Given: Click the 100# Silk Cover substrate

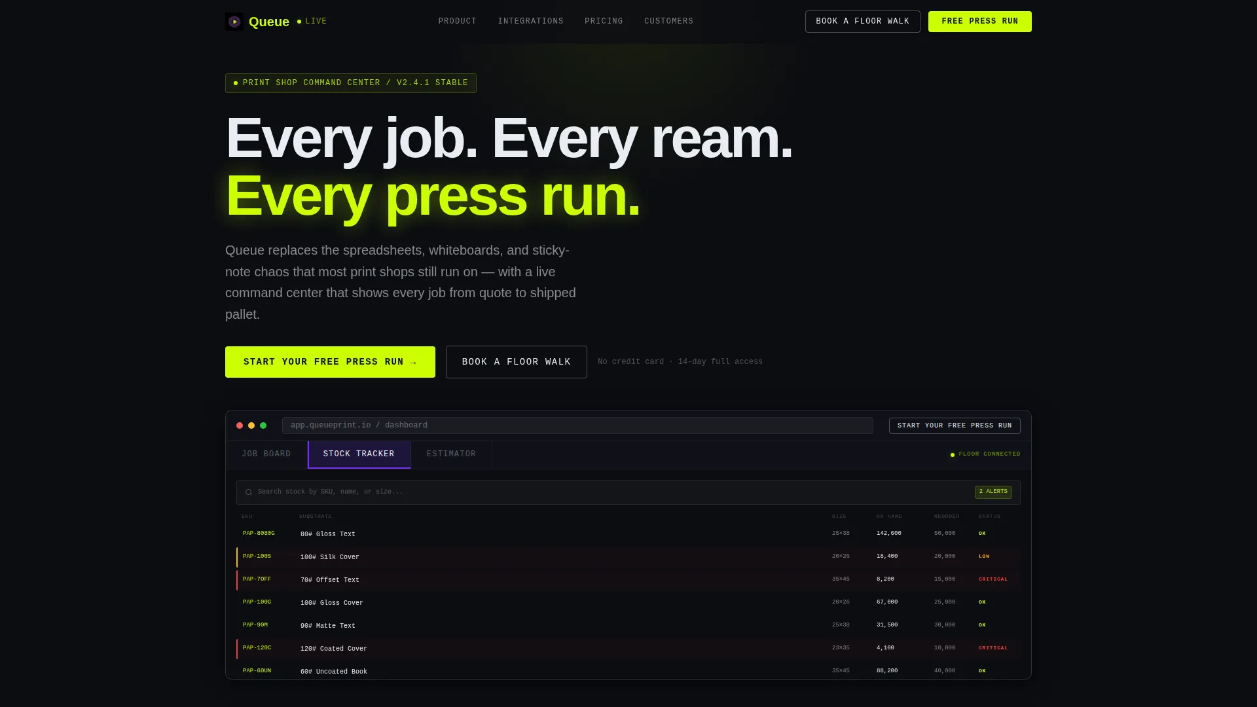Looking at the screenshot, I should pyautogui.click(x=330, y=557).
